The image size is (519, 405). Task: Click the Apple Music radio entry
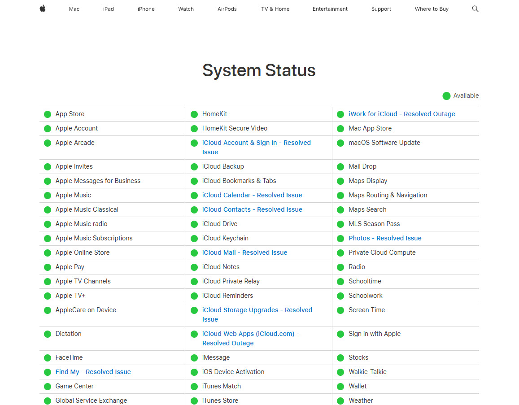(82, 224)
